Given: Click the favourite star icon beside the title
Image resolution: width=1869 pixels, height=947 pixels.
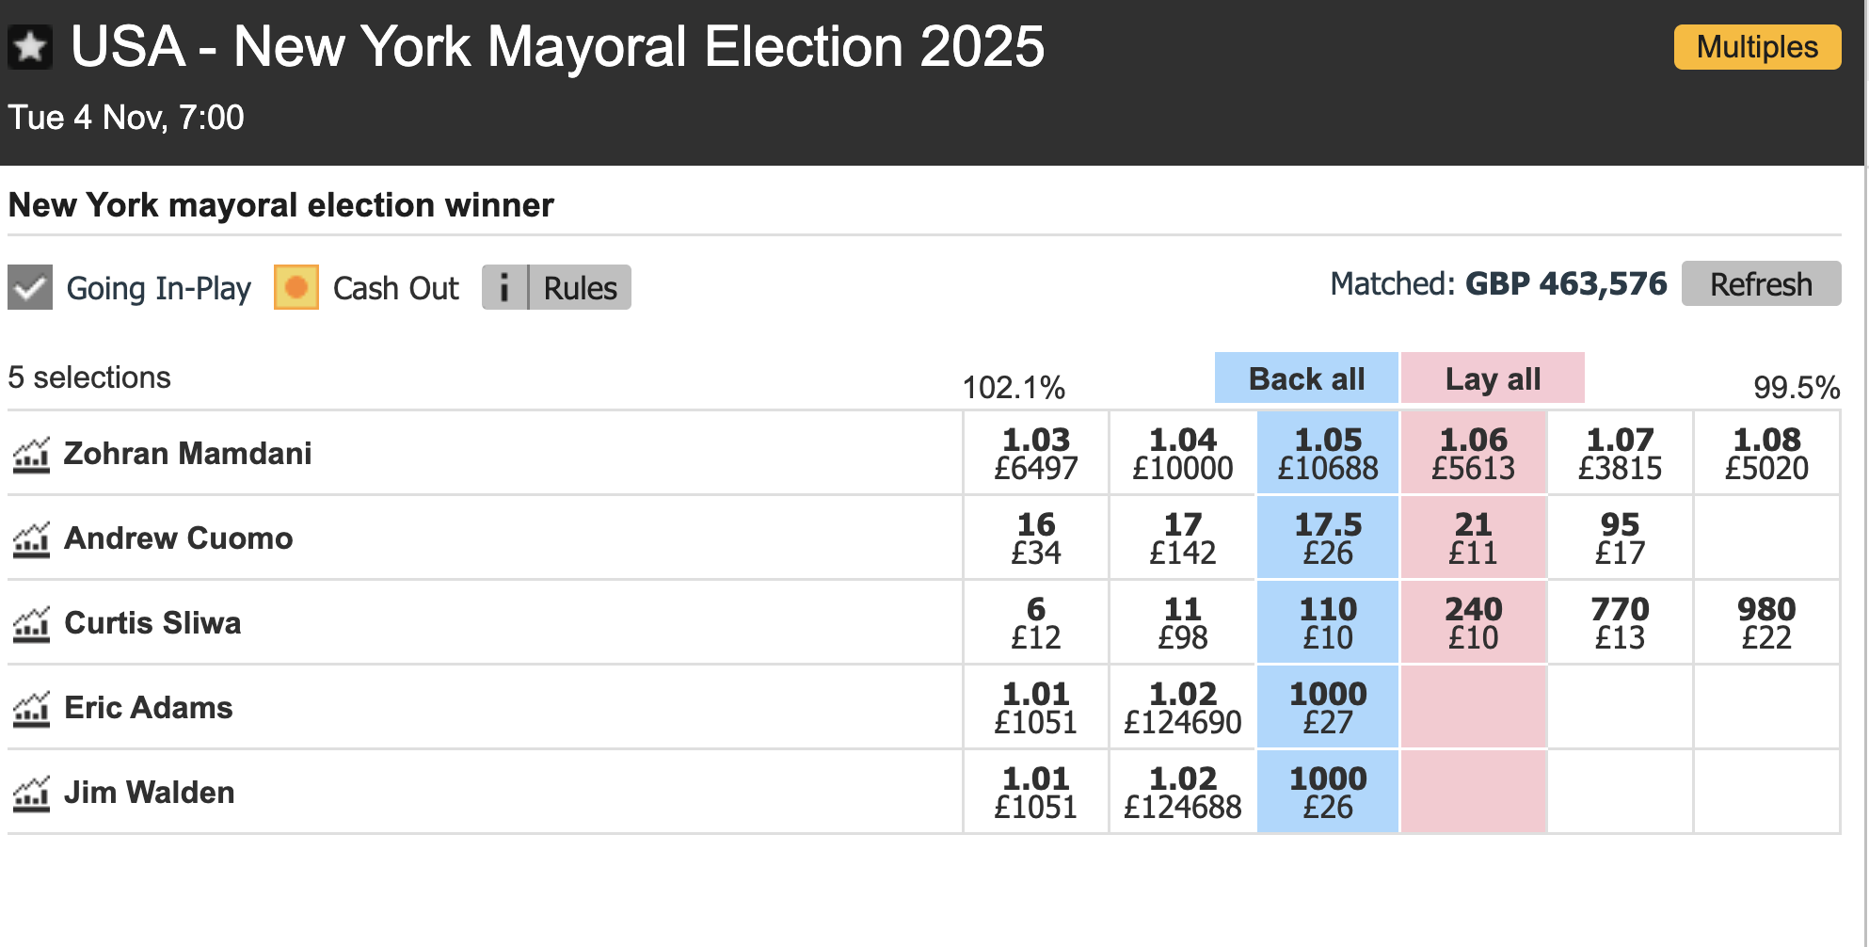Looking at the screenshot, I should point(30,47).
